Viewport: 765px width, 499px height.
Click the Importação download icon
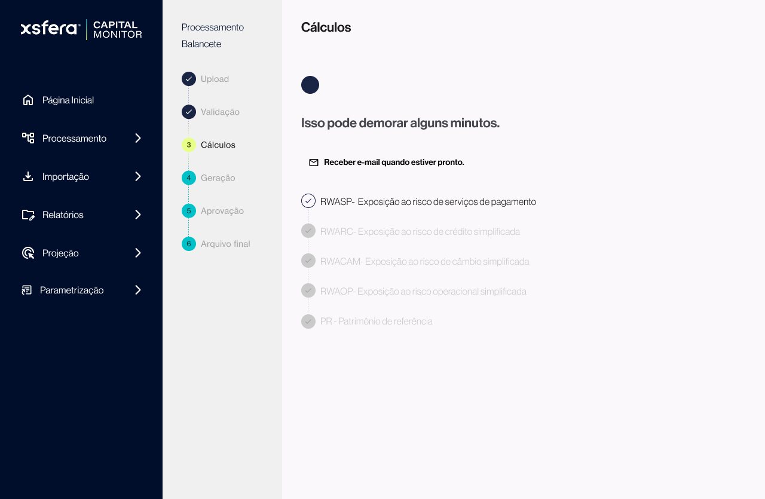[x=28, y=176]
